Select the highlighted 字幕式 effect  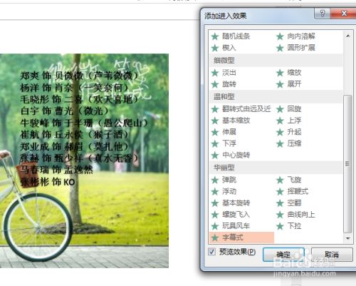coord(241,238)
